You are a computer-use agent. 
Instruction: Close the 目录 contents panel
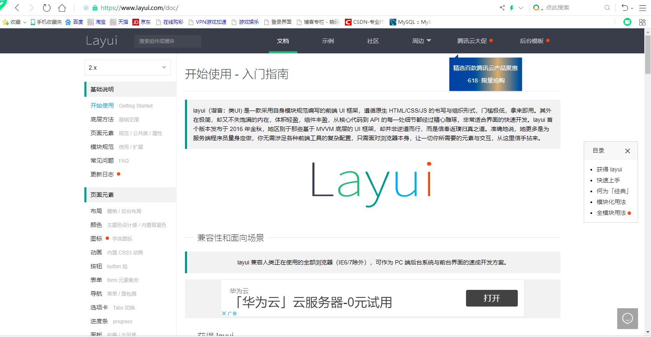[627, 151]
